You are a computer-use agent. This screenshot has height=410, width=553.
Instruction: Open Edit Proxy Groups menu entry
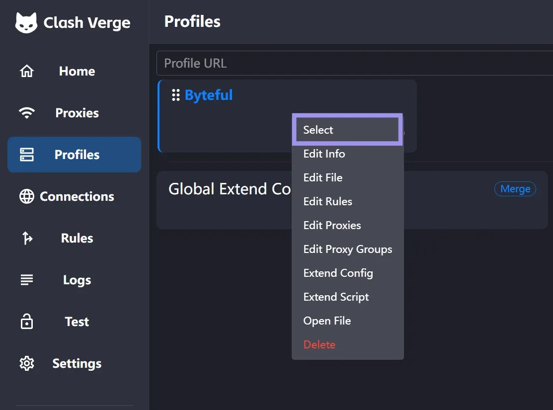coord(347,249)
